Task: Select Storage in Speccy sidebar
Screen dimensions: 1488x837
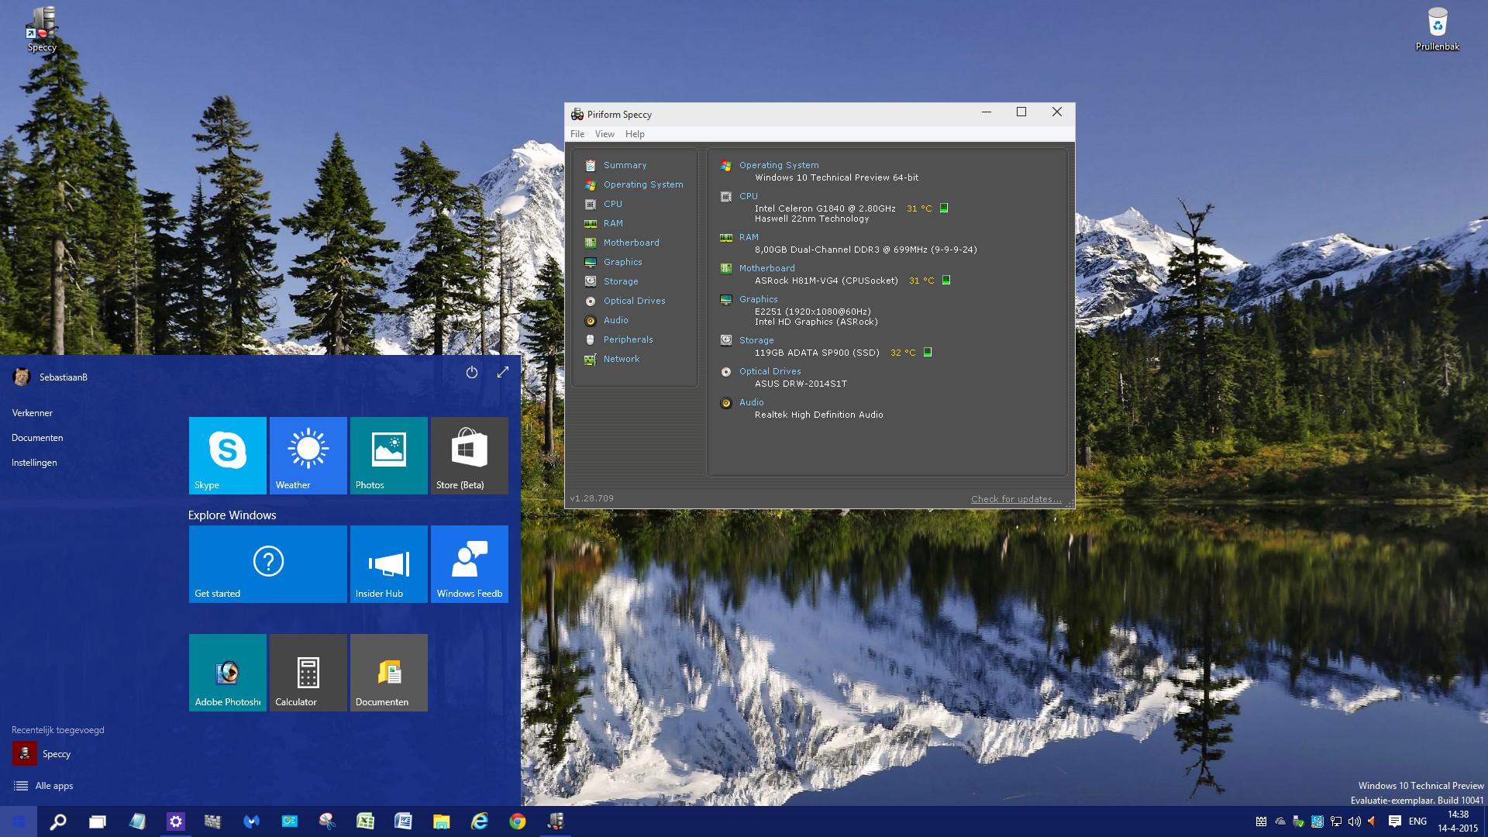Action: [x=621, y=281]
